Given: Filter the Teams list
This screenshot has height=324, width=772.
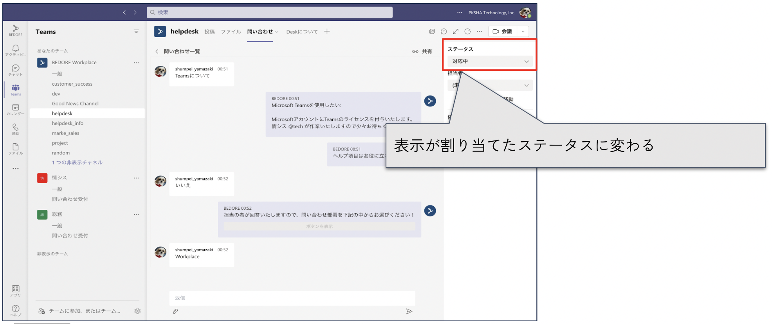Looking at the screenshot, I should click(136, 31).
